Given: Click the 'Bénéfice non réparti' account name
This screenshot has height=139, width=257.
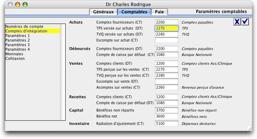Looking at the screenshot, I should coord(199,110).
